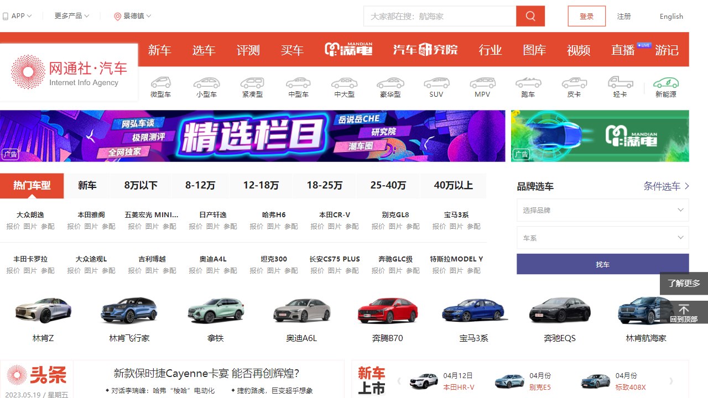Open the blue 宝马3系 car thumbnail

474,310
